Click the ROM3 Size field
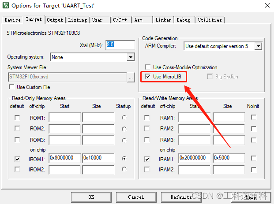The width and height of the screenshot is (274, 204). click(98, 140)
